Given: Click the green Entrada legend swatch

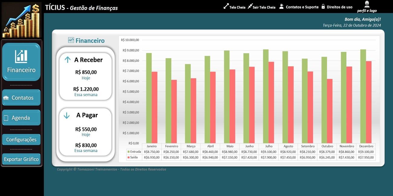Looking at the screenshot, I should click(x=128, y=152).
